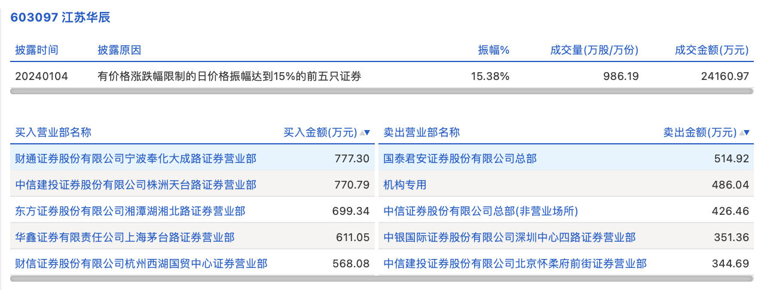Click the gray scrollbar below the disclosure row
Screen dimensions: 758x290
[381, 91]
